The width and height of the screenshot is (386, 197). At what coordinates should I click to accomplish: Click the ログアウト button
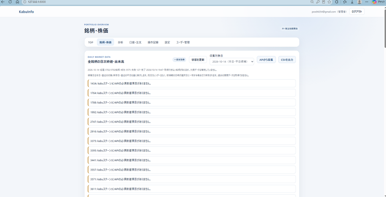357,12
